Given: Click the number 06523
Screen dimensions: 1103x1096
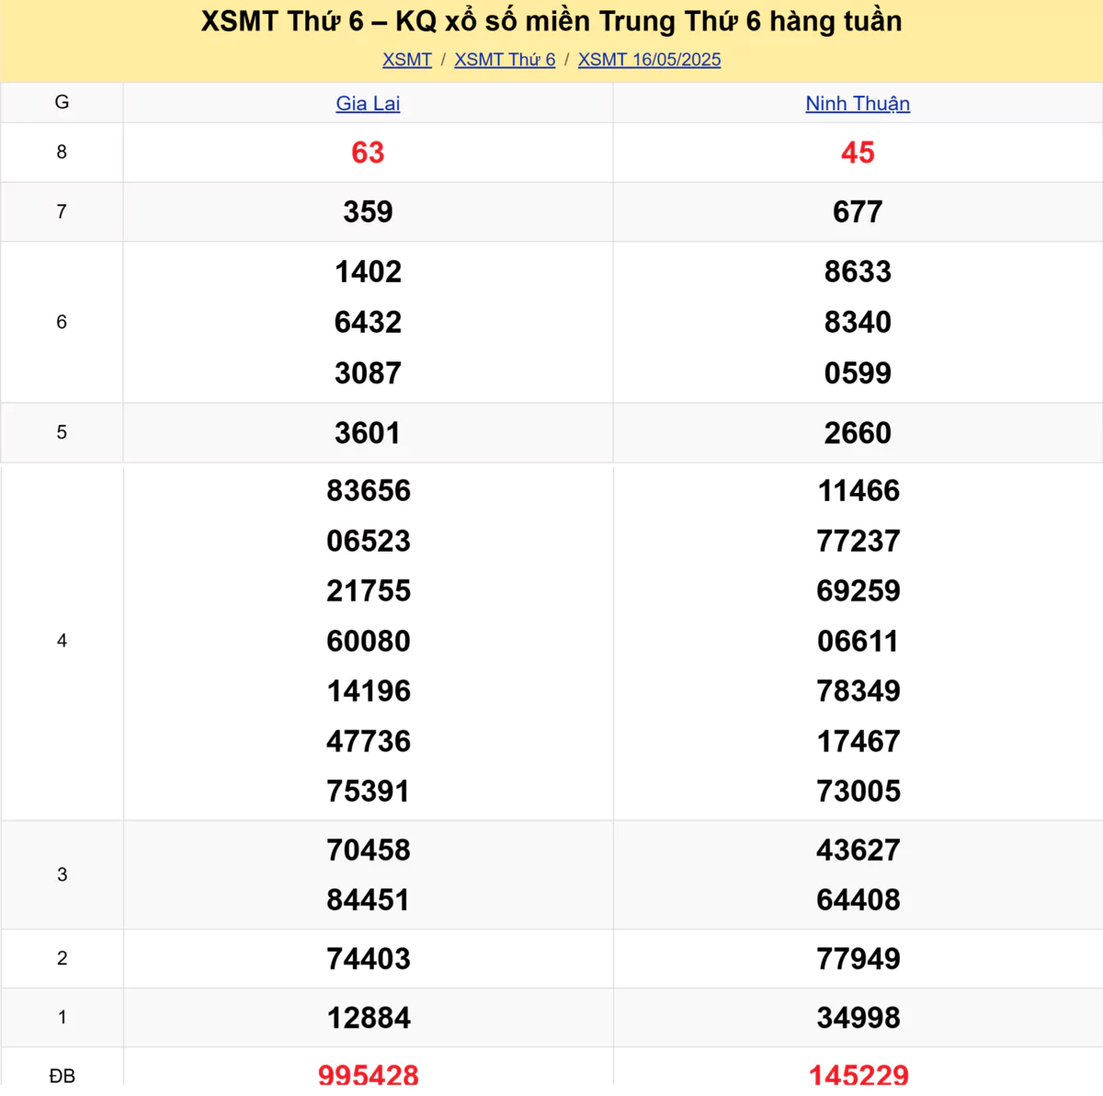Looking at the screenshot, I should (x=369, y=542).
